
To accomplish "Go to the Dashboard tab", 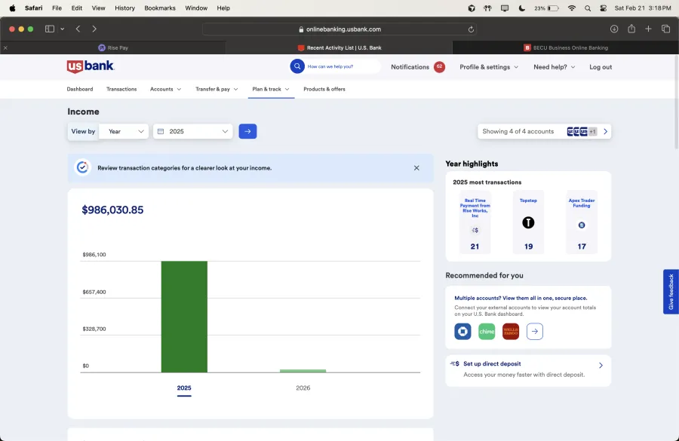I will [80, 89].
